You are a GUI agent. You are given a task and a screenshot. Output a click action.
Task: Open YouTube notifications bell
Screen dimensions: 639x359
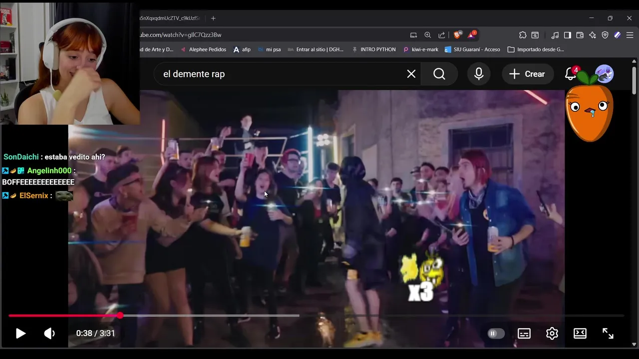click(571, 74)
